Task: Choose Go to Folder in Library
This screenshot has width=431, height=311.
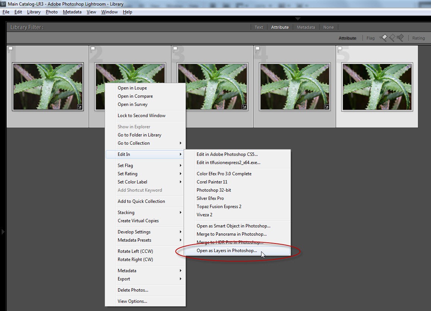Action: click(x=145, y=135)
